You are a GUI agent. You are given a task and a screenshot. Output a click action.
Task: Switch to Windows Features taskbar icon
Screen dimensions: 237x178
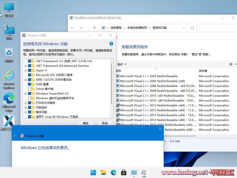144,172
